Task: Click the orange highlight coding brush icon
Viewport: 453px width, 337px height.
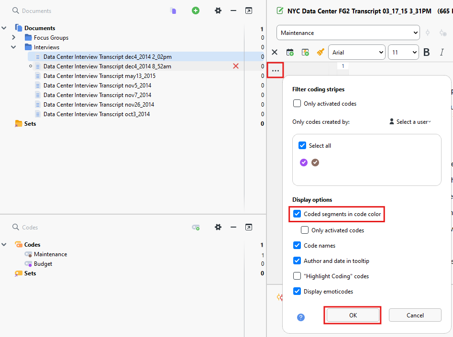Action: tap(320, 52)
